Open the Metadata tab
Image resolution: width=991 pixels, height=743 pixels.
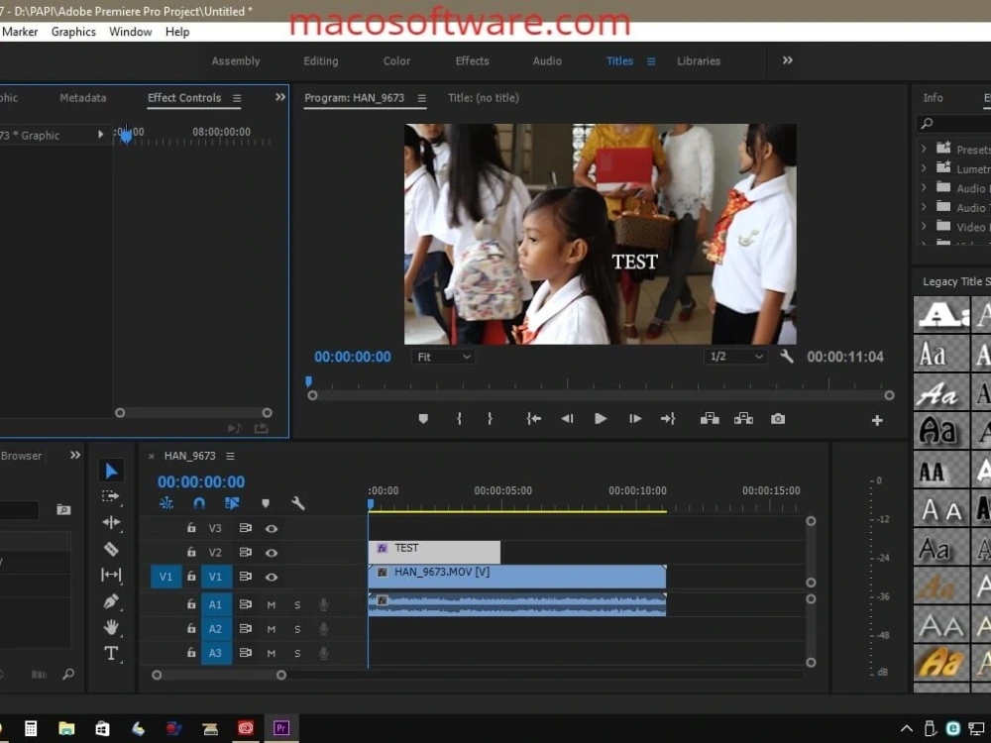pyautogui.click(x=83, y=98)
